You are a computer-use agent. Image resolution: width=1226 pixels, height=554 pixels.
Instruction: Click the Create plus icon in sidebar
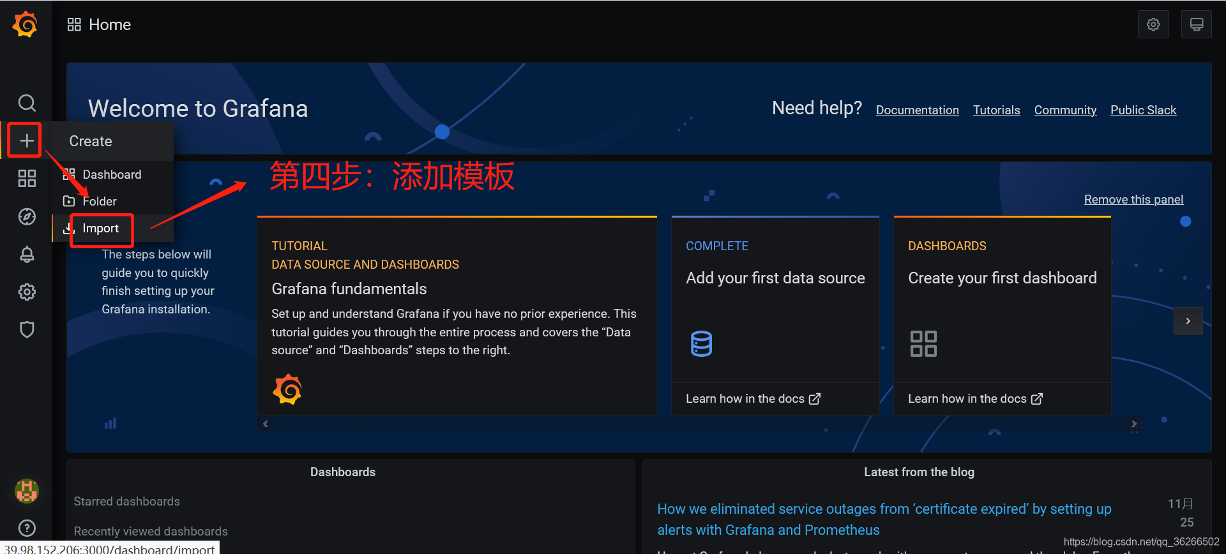point(26,140)
